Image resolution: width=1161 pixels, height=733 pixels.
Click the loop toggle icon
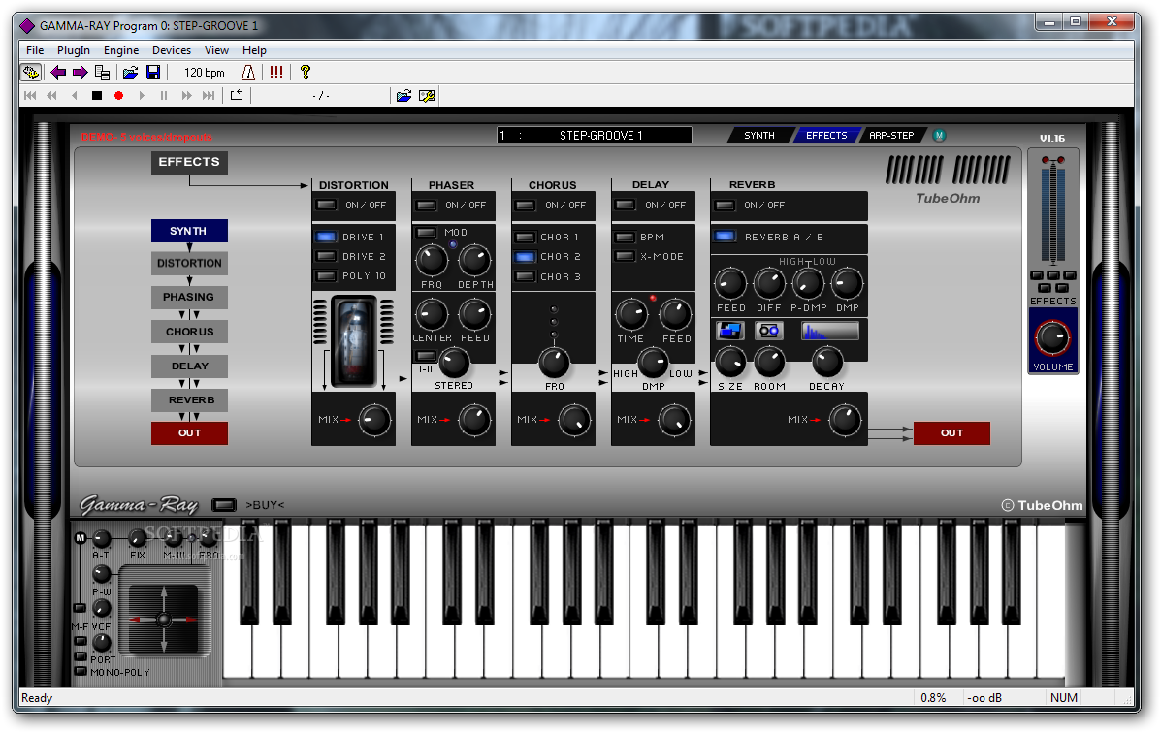pyautogui.click(x=237, y=96)
